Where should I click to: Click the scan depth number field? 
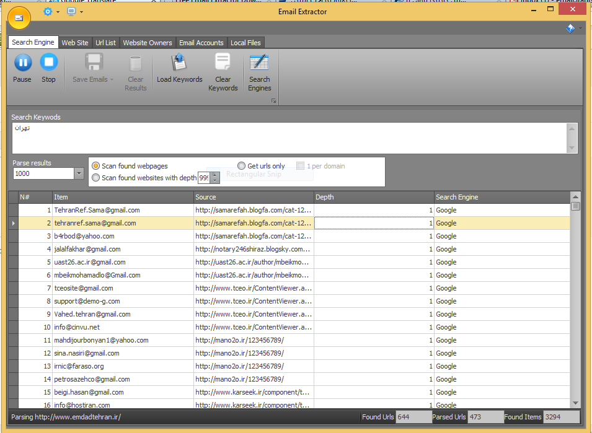[204, 178]
